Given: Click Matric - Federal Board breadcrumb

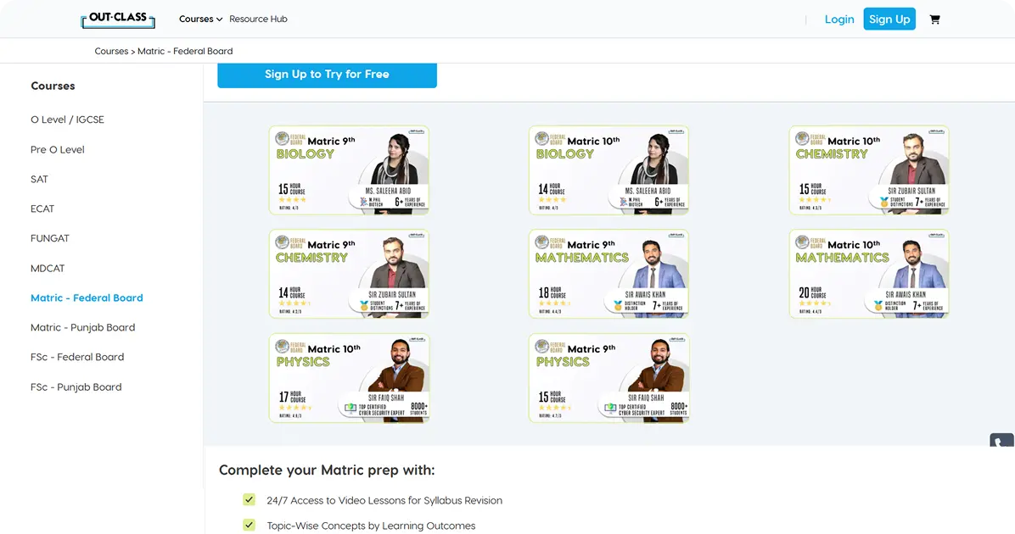Looking at the screenshot, I should (x=185, y=51).
